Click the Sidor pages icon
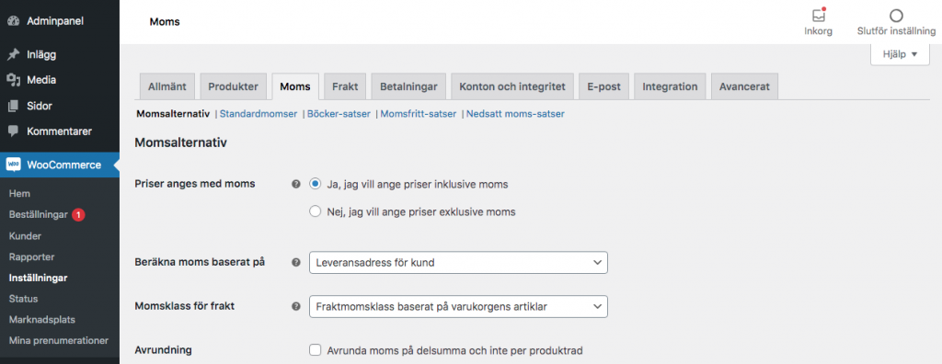The width and height of the screenshot is (942, 364). 13,107
